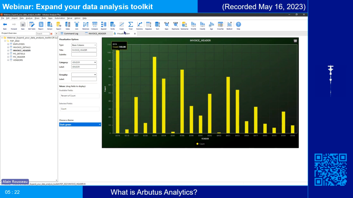Open the Classify tool

tap(202, 25)
